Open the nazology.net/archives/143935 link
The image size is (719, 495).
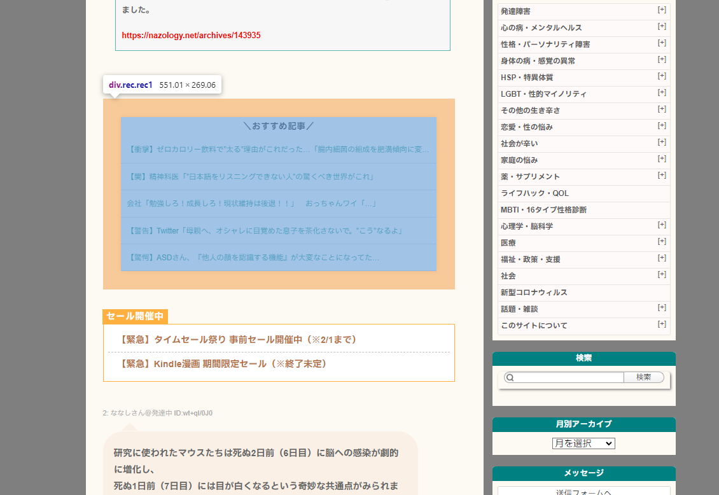pos(191,35)
